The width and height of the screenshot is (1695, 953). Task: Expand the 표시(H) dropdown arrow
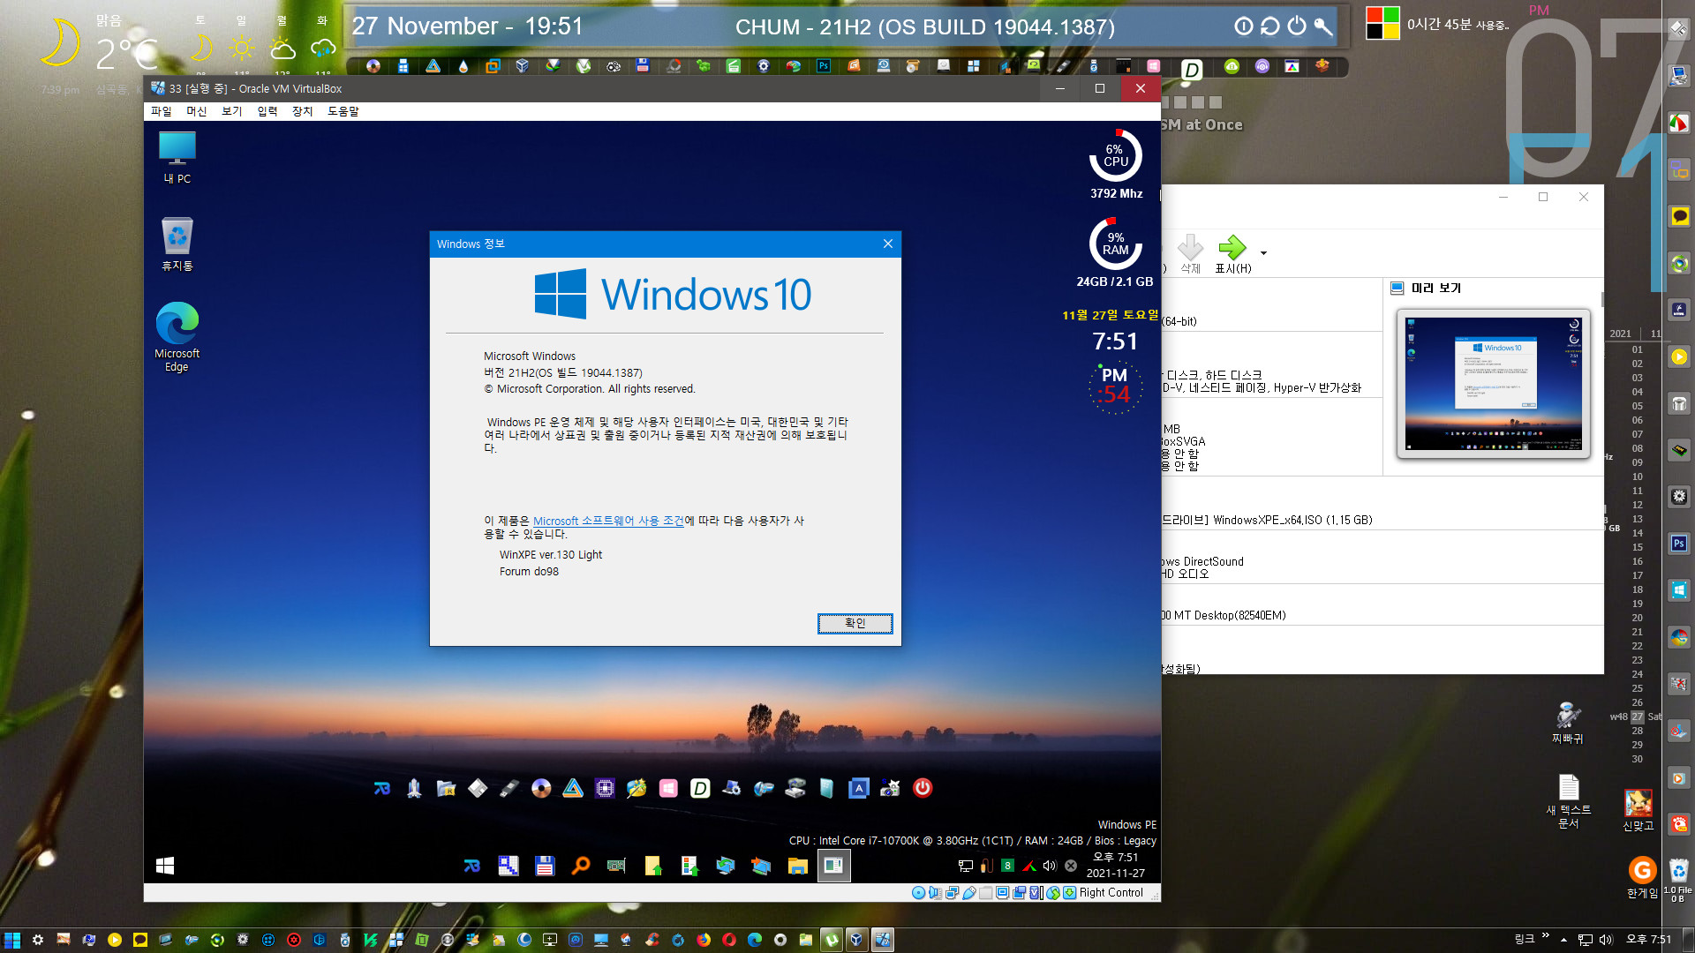coord(1263,253)
